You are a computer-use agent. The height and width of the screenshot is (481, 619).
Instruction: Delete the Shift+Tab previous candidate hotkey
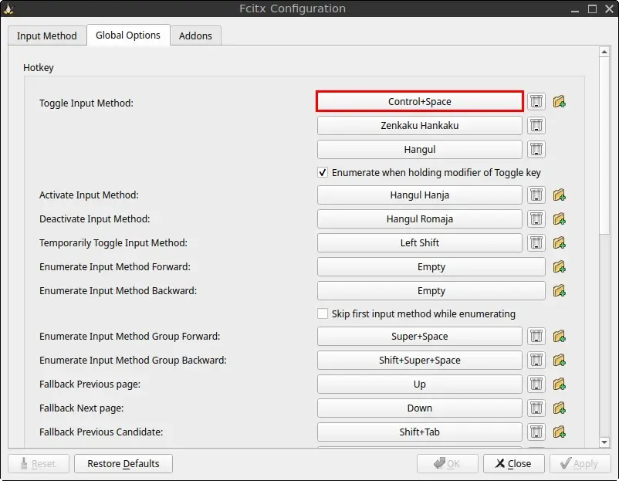click(x=536, y=432)
